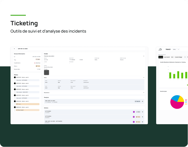Click the AMA-SAFE-CA-0001 analysis row
Screen dimensions: 188x147
pyautogui.click(x=94, y=101)
